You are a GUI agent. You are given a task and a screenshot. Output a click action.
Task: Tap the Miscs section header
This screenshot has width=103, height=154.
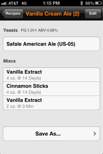[10, 61]
